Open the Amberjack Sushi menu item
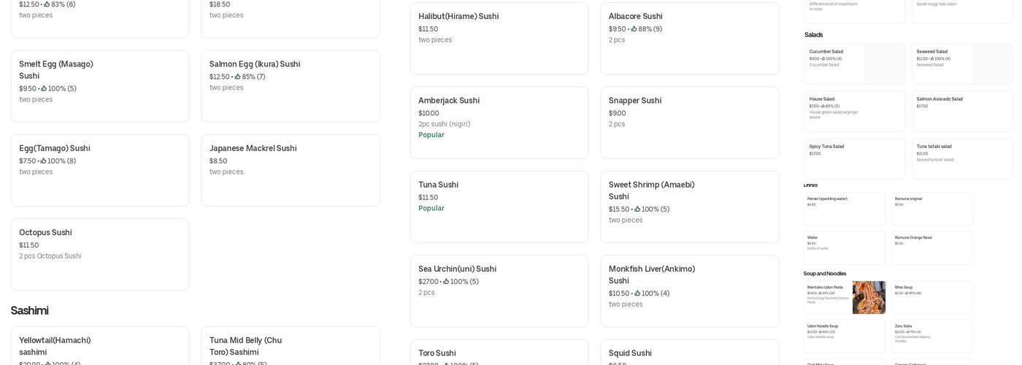1022x365 pixels. 499,123
